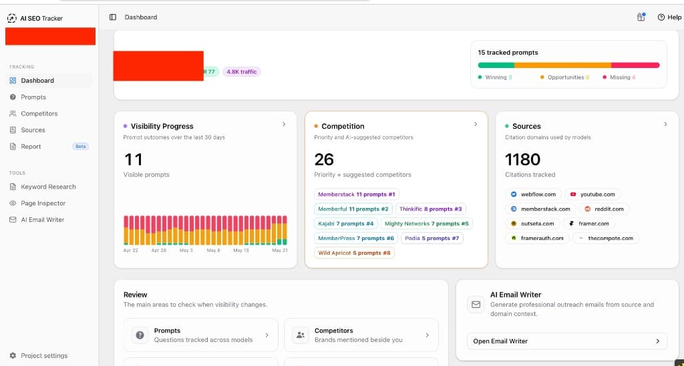Click the Missing legend label

point(620,77)
